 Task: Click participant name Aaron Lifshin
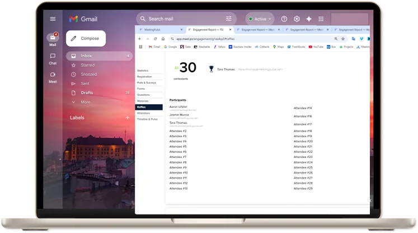click(x=179, y=107)
